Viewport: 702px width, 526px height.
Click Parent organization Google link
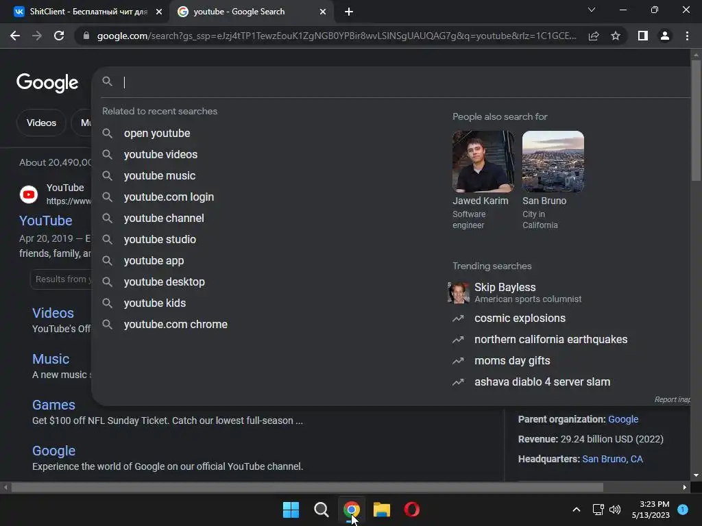pyautogui.click(x=623, y=420)
